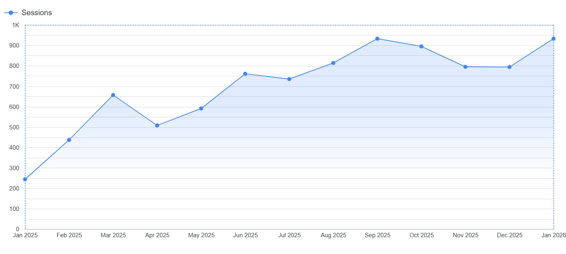Select the Nov 2025 data point
The image size is (566, 254).
click(465, 67)
